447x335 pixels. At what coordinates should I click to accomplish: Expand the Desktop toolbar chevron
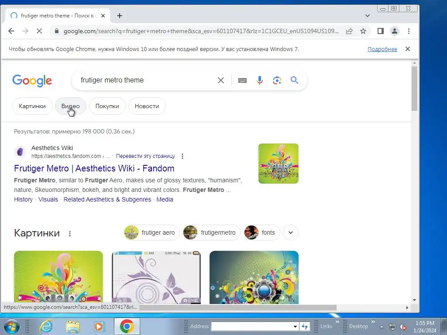[373, 322]
